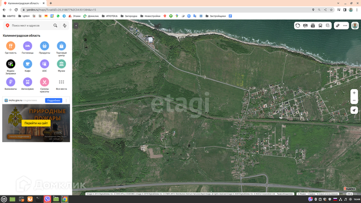Click the 'Подробнее' ad button
361x203 pixels.
pyautogui.click(x=54, y=100)
